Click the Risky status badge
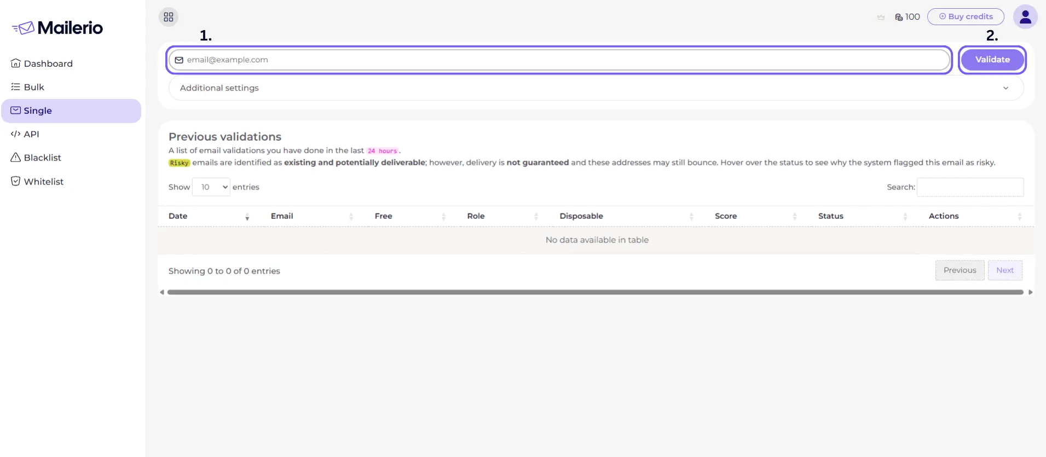The height and width of the screenshot is (457, 1046). click(x=179, y=163)
